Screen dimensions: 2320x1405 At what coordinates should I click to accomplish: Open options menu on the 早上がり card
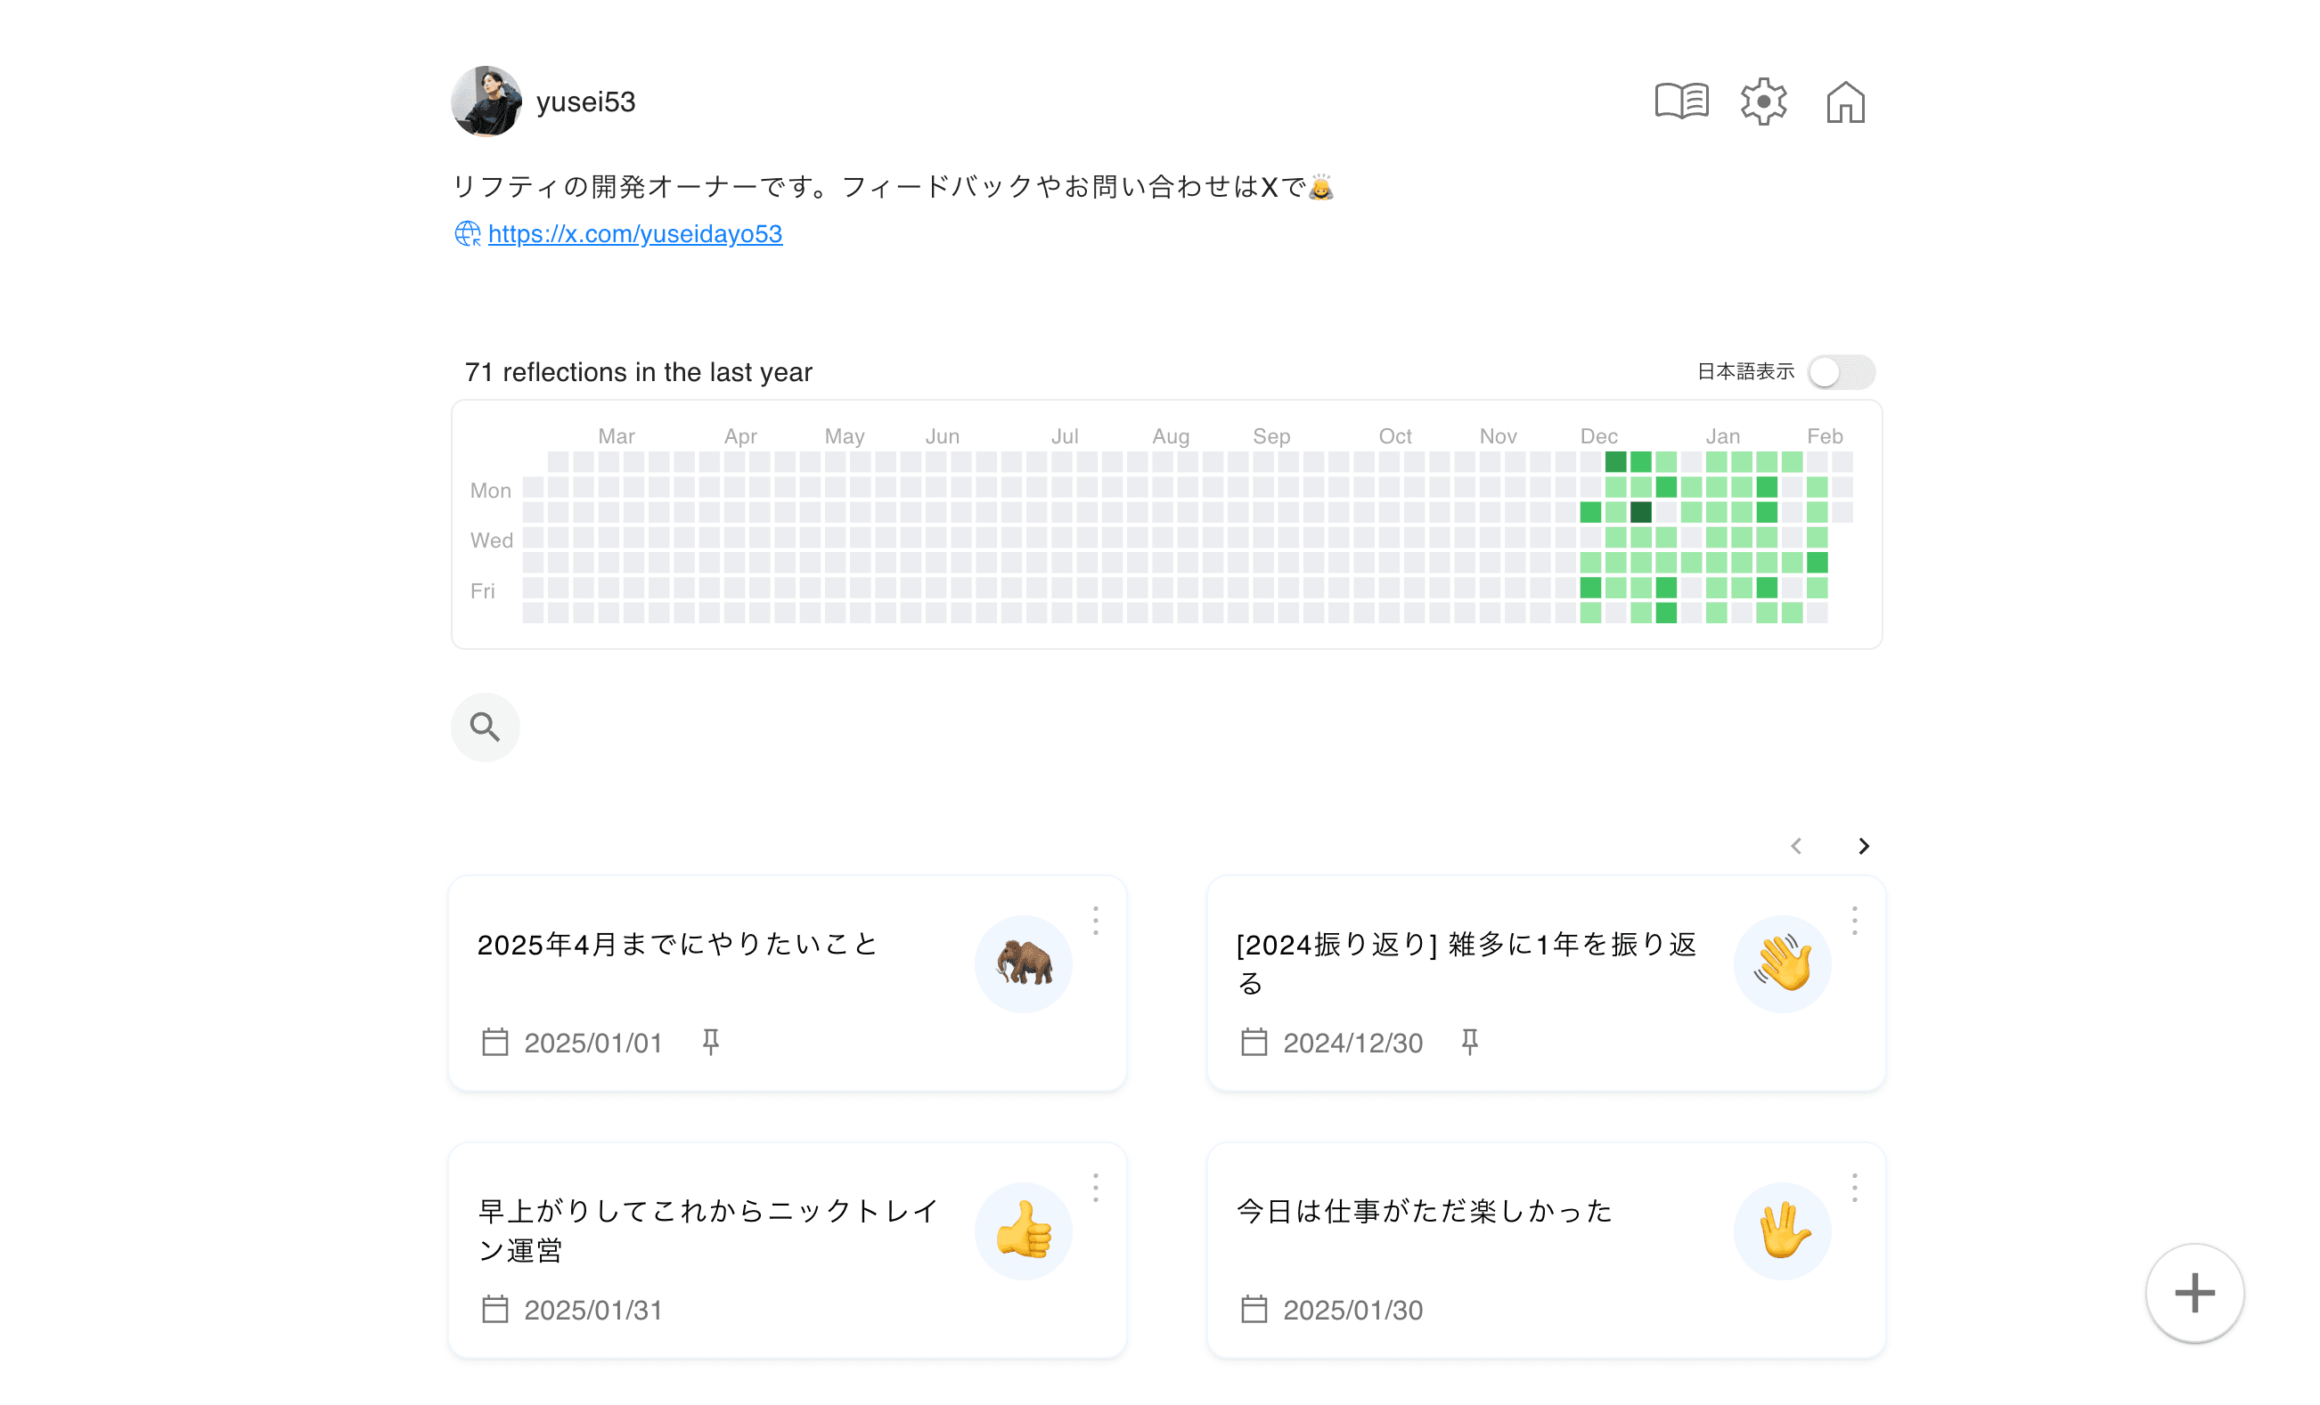1095,1187
